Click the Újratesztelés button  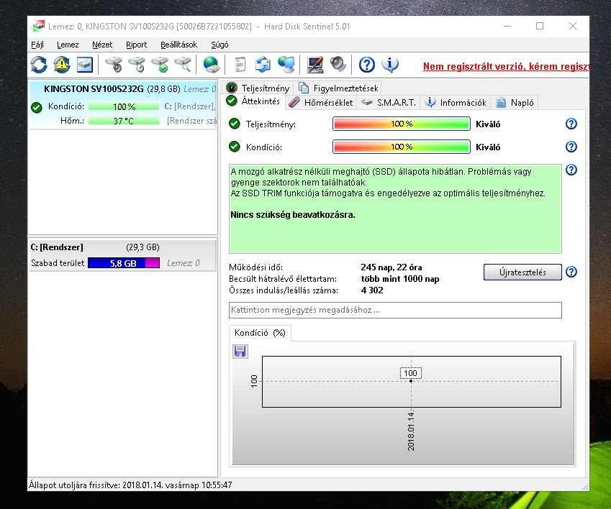pyautogui.click(x=522, y=272)
